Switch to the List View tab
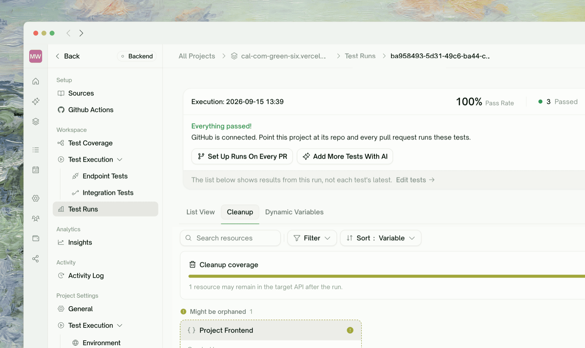Screen dimensions: 585x348 point(200,212)
